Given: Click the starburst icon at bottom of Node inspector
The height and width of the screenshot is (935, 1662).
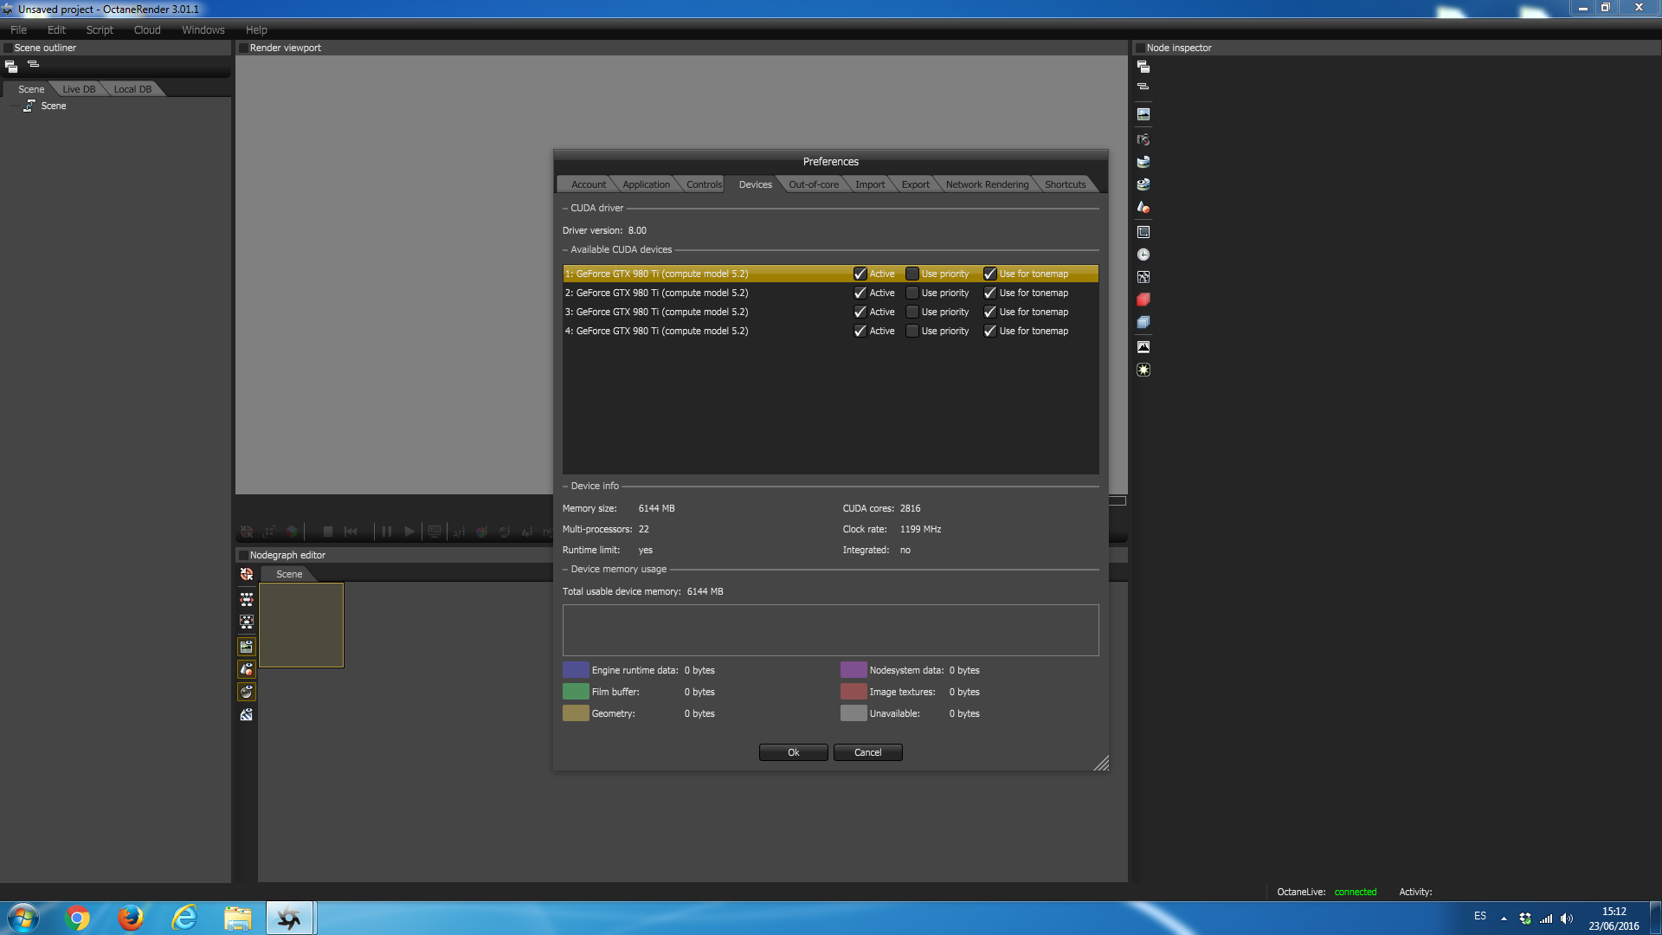Looking at the screenshot, I should point(1143,370).
